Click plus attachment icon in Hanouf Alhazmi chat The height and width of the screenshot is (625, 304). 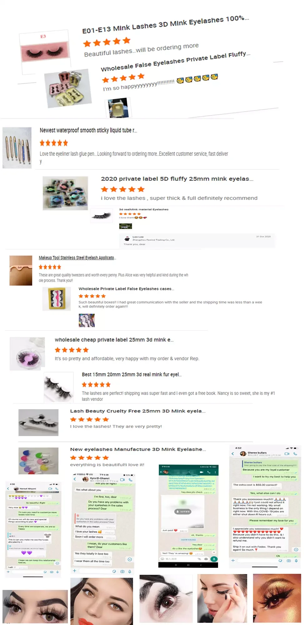(x=8, y=572)
